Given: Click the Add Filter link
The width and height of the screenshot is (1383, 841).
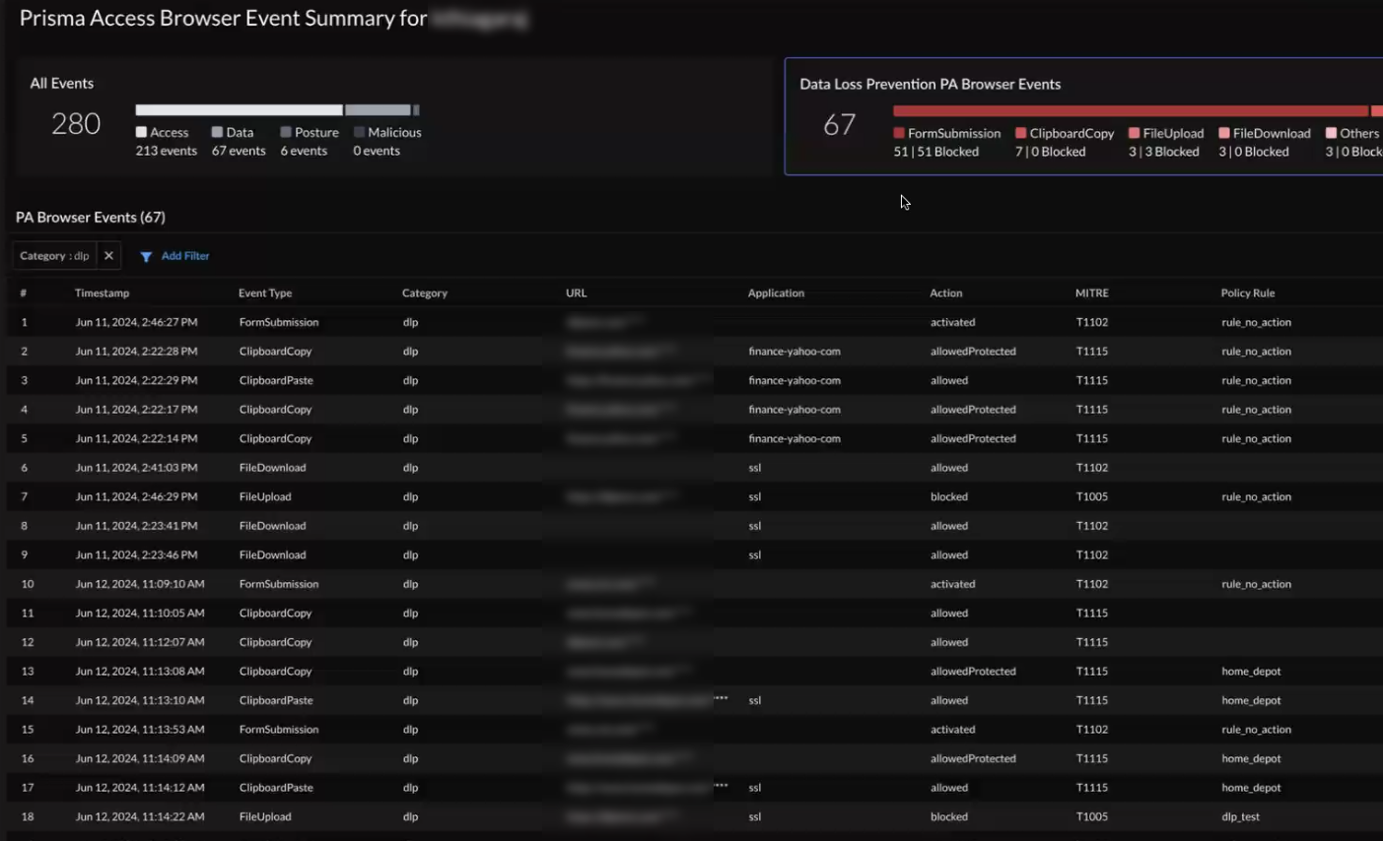Looking at the screenshot, I should click(x=185, y=256).
